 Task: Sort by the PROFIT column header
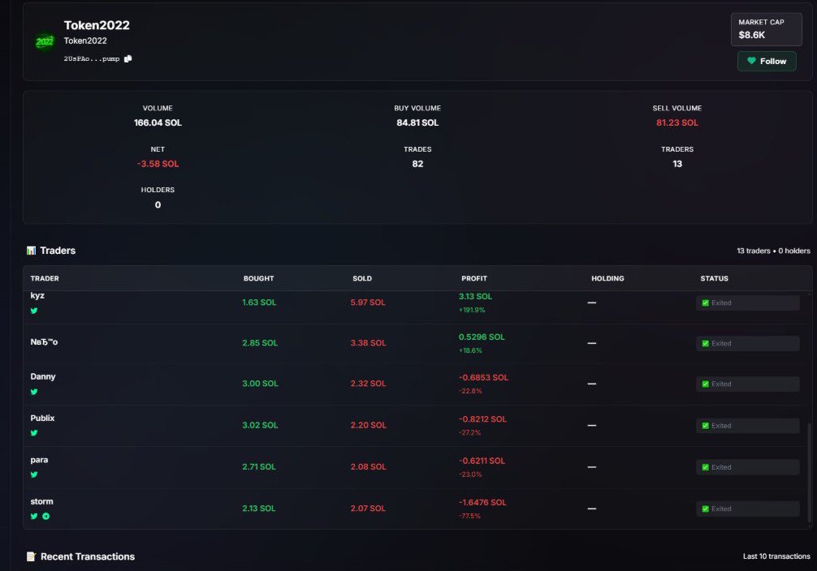(x=474, y=278)
